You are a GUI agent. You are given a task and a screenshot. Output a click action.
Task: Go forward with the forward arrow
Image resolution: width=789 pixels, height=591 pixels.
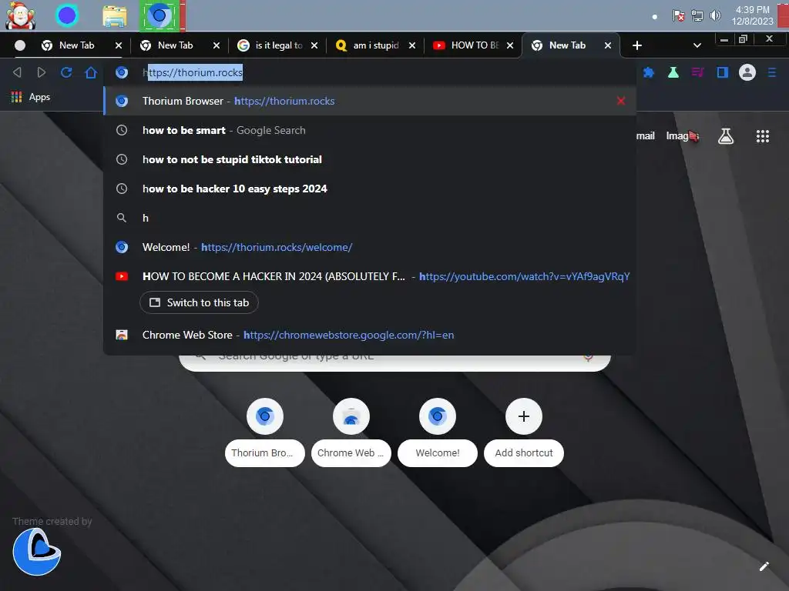(42, 72)
